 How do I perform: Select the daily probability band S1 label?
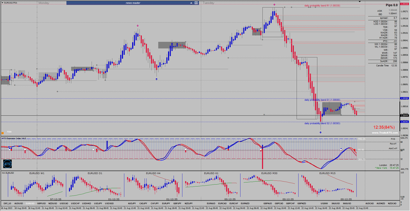[322, 100]
